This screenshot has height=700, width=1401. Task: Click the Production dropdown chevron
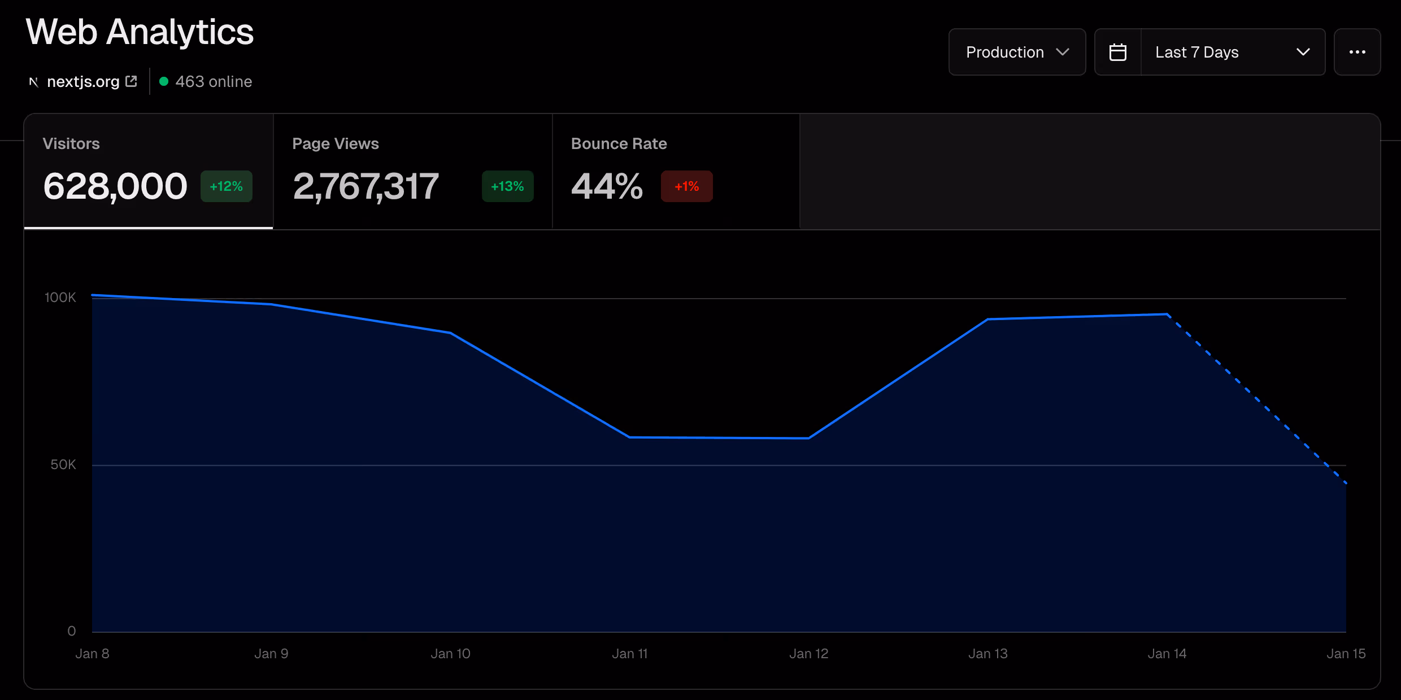coord(1064,52)
